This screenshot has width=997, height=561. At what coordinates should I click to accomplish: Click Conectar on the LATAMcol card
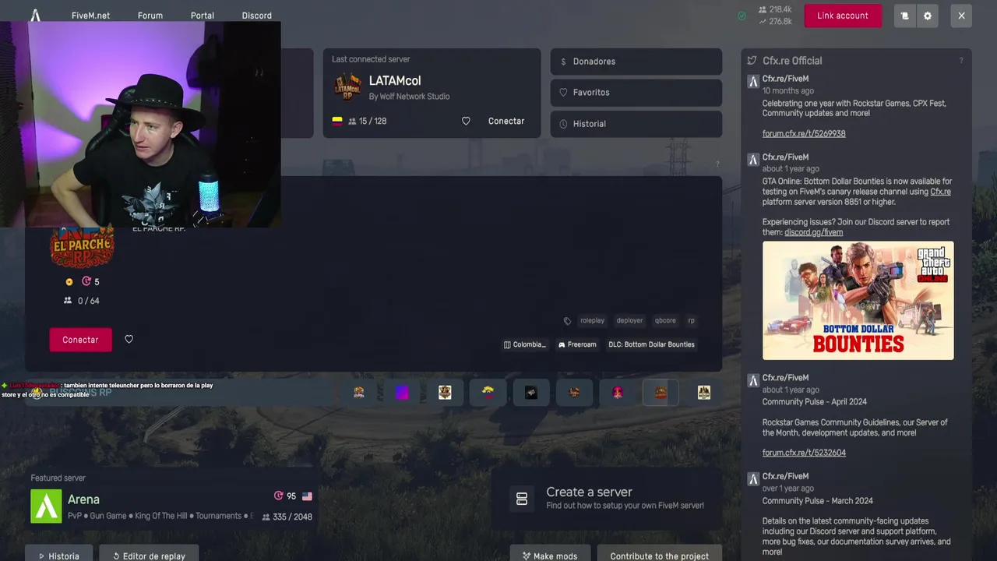506,121
